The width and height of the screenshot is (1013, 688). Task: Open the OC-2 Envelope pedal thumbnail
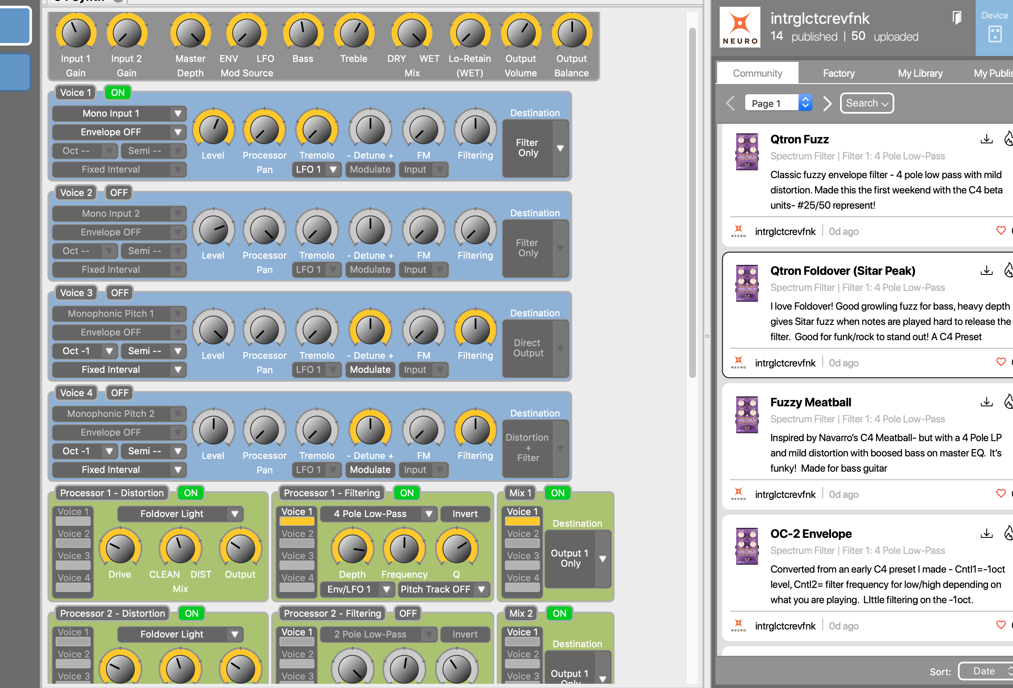747,546
